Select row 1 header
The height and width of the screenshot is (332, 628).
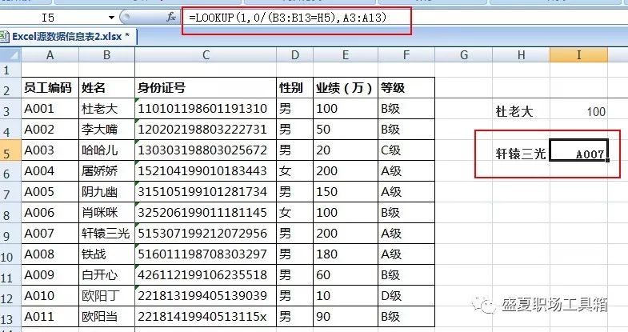pos(10,70)
